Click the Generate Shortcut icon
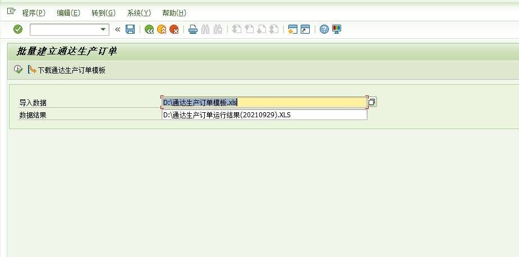This screenshot has height=257, width=519. 305,30
